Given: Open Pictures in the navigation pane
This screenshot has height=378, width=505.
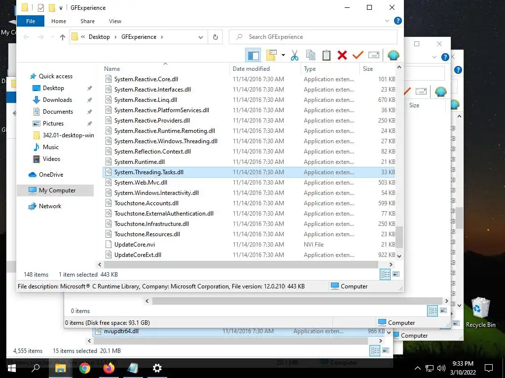Looking at the screenshot, I should [53, 124].
